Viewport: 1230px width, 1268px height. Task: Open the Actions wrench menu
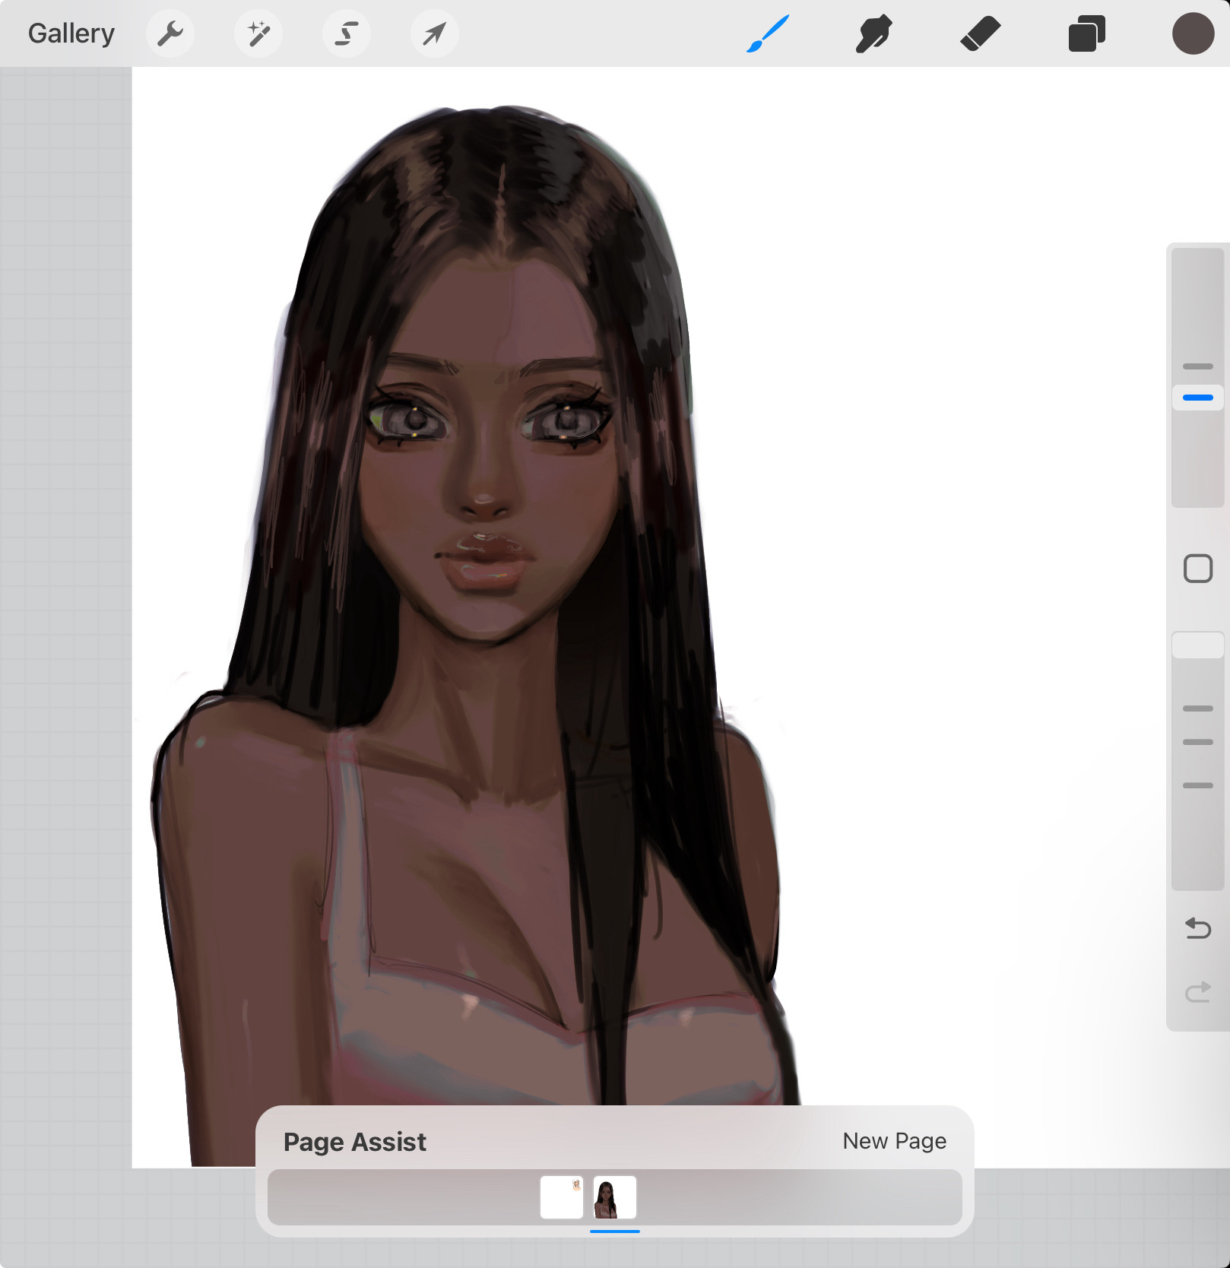pyautogui.click(x=170, y=33)
